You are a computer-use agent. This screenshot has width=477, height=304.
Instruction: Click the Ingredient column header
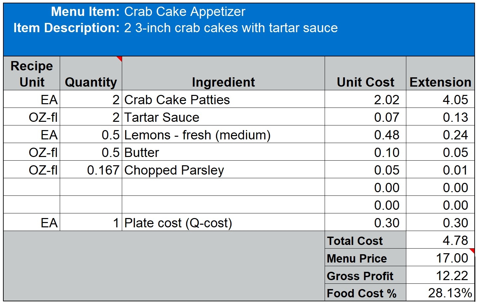223,82
